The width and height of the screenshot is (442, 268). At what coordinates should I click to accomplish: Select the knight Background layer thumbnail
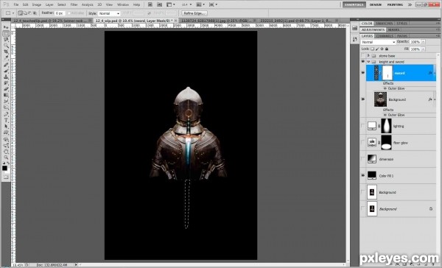(x=380, y=99)
